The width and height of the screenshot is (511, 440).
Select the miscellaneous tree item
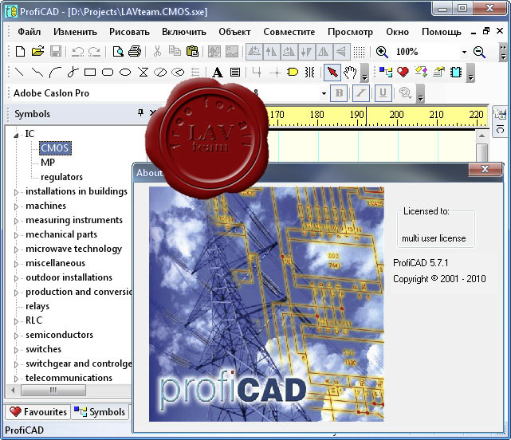tap(55, 263)
